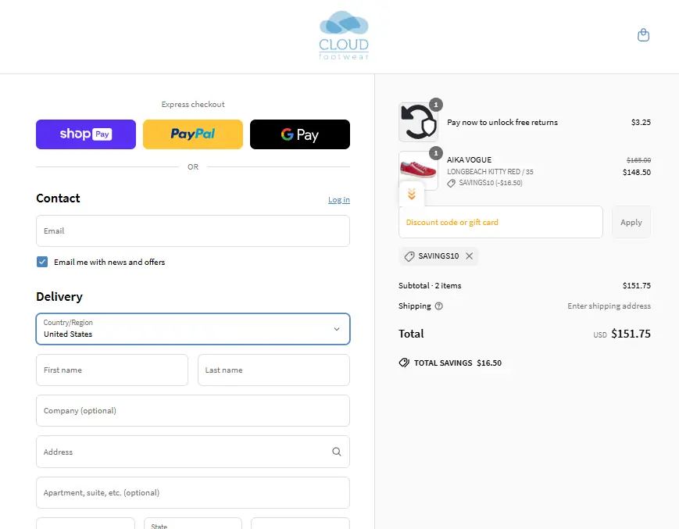Click the SAVINGS10 tag icon
This screenshot has width=679, height=529.
pyautogui.click(x=409, y=256)
